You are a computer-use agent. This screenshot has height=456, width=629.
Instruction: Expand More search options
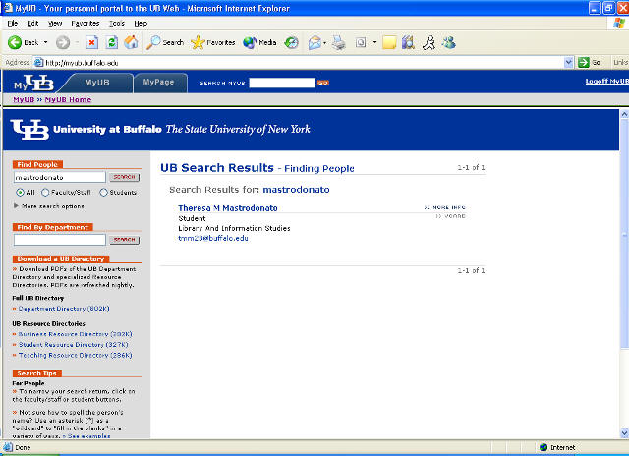49,206
